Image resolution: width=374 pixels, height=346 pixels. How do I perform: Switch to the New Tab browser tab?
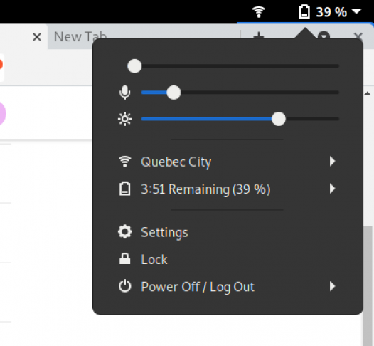click(80, 37)
